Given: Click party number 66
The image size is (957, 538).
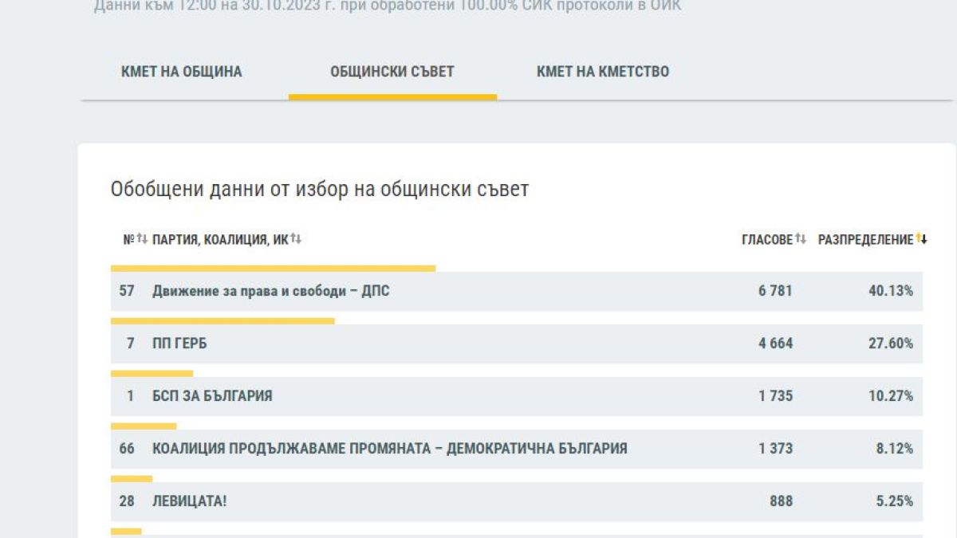Looking at the screenshot, I should pos(127,449).
